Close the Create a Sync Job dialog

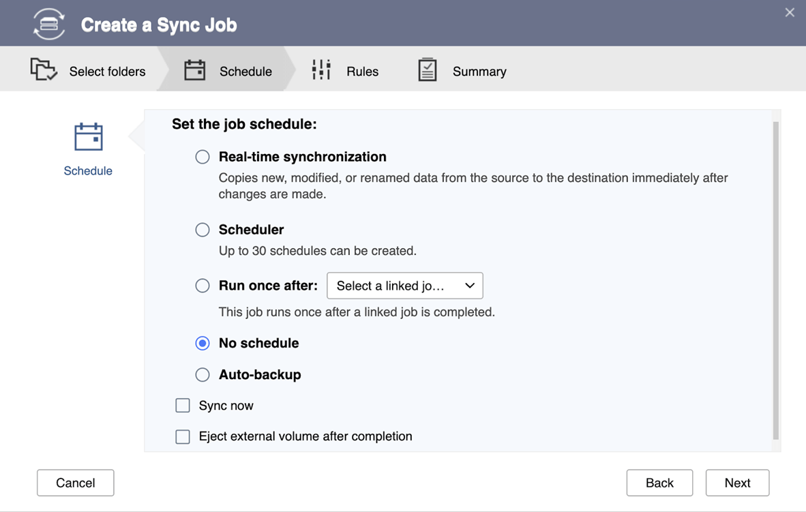pyautogui.click(x=790, y=12)
